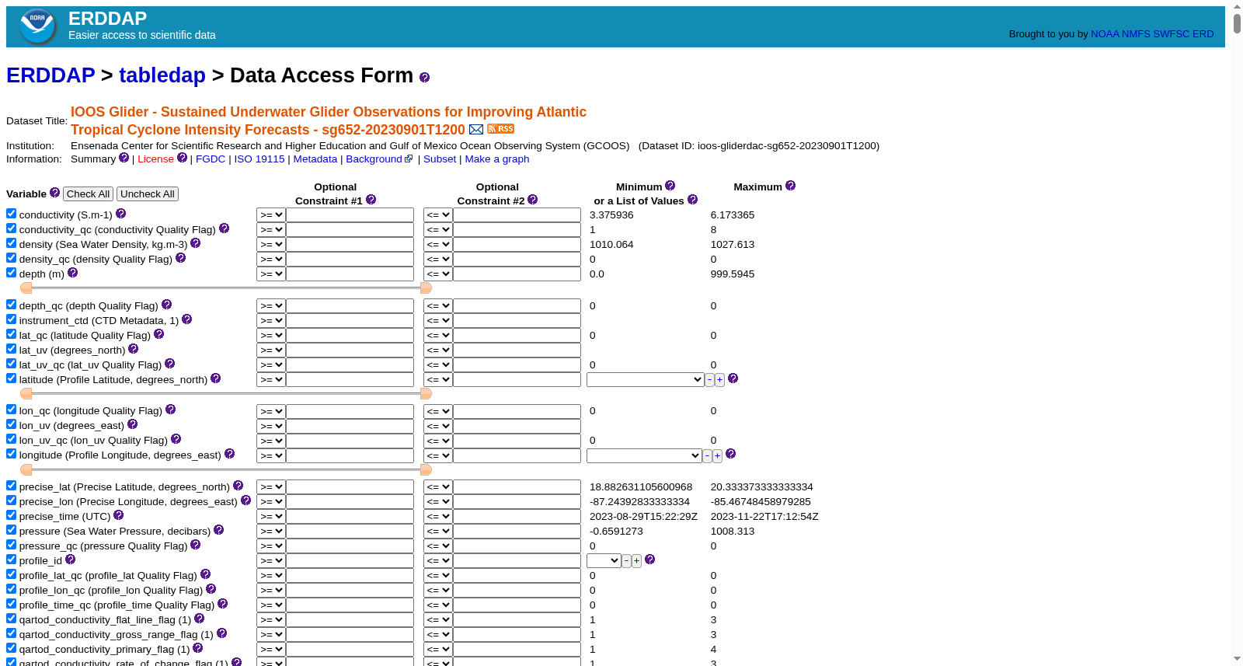
Task: Show help for density variable
Action: 195,243
